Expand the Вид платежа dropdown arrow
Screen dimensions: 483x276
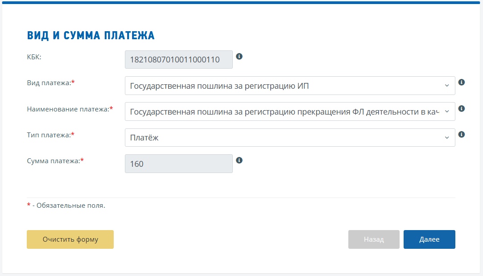(448, 85)
